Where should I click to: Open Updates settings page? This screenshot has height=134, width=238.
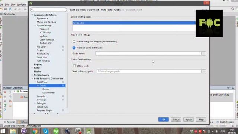44,36
